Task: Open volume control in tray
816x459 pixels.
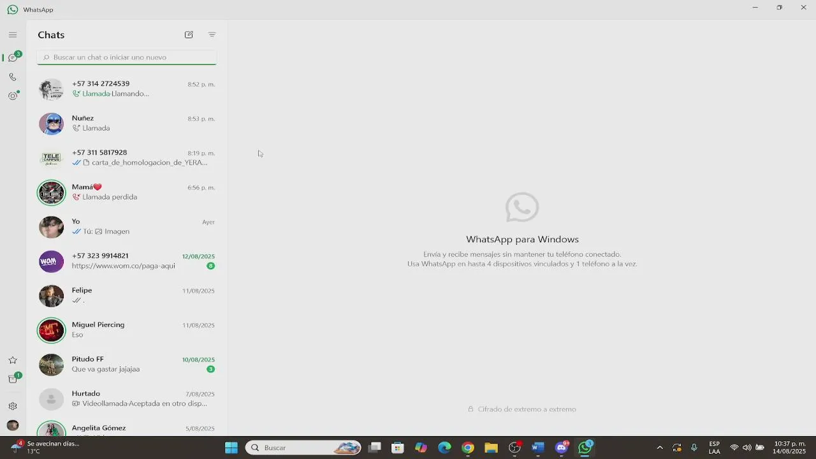Action: pyautogui.click(x=747, y=448)
